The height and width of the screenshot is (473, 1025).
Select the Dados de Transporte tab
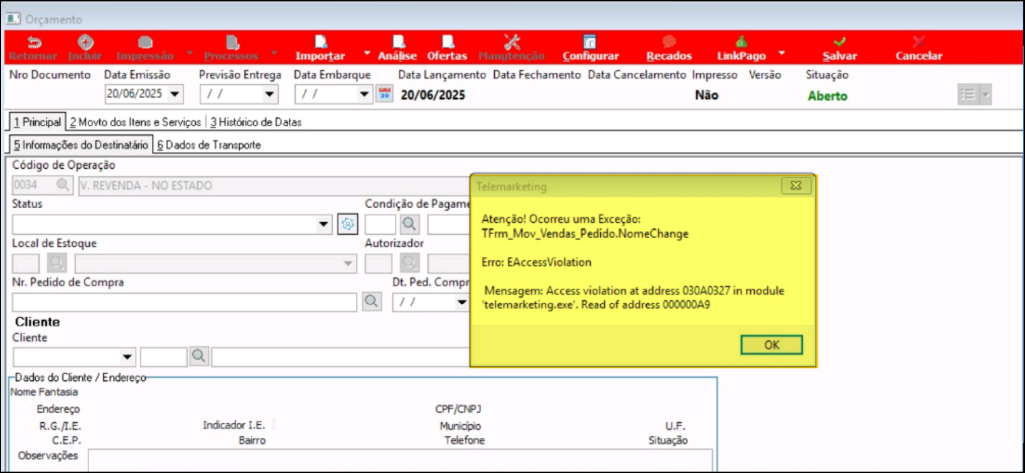point(209,145)
